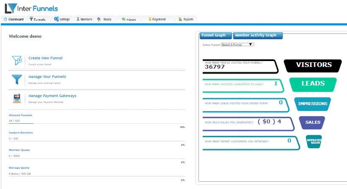
Task: Click the Reports chart icon
Action: (180, 19)
